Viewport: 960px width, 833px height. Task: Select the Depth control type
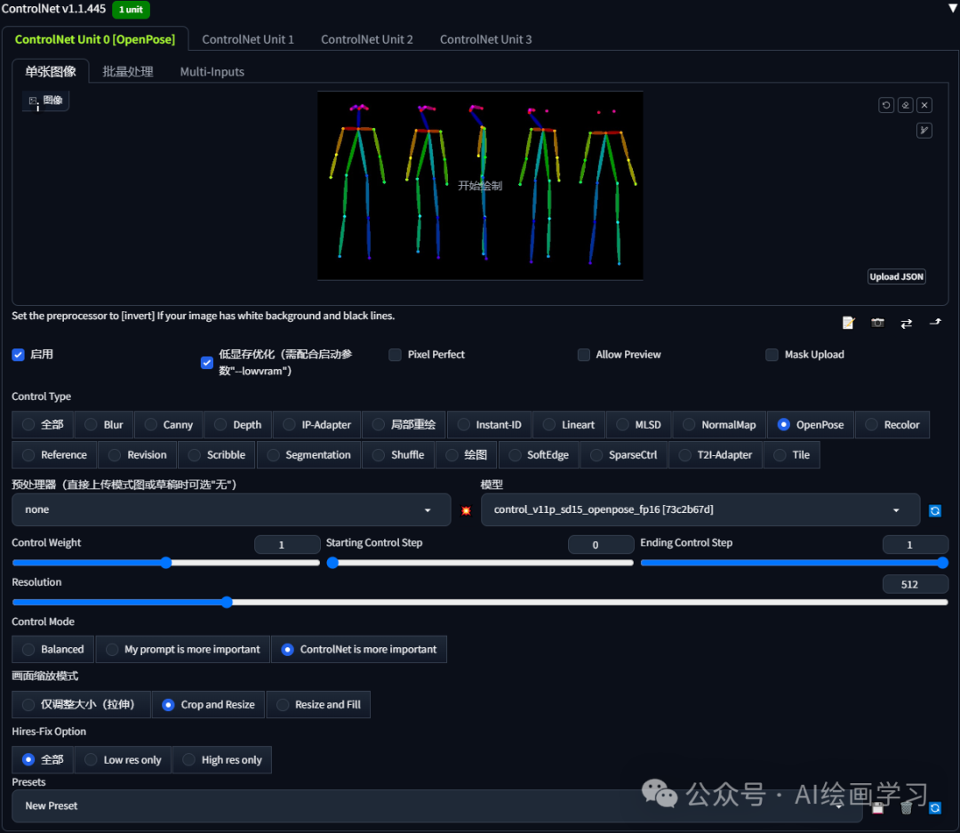(x=238, y=424)
